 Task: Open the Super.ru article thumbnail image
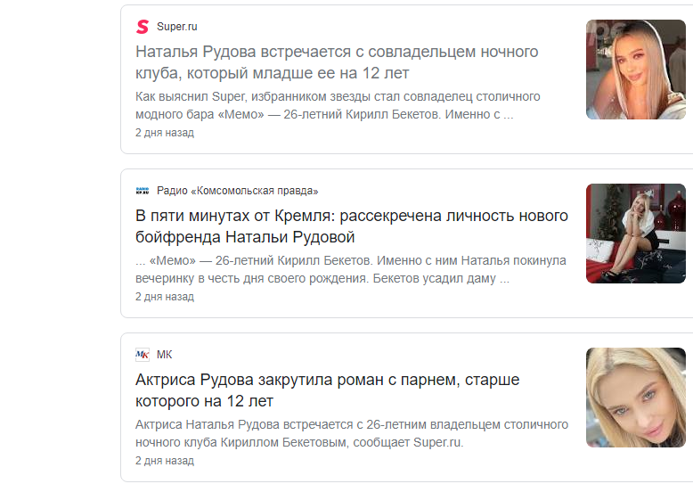(635, 70)
